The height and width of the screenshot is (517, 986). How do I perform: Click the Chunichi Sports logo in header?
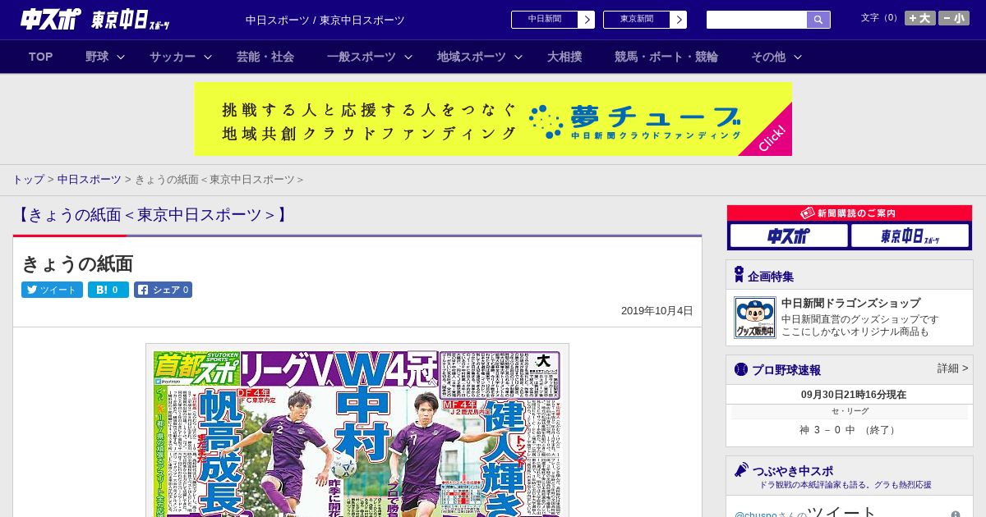click(51, 19)
